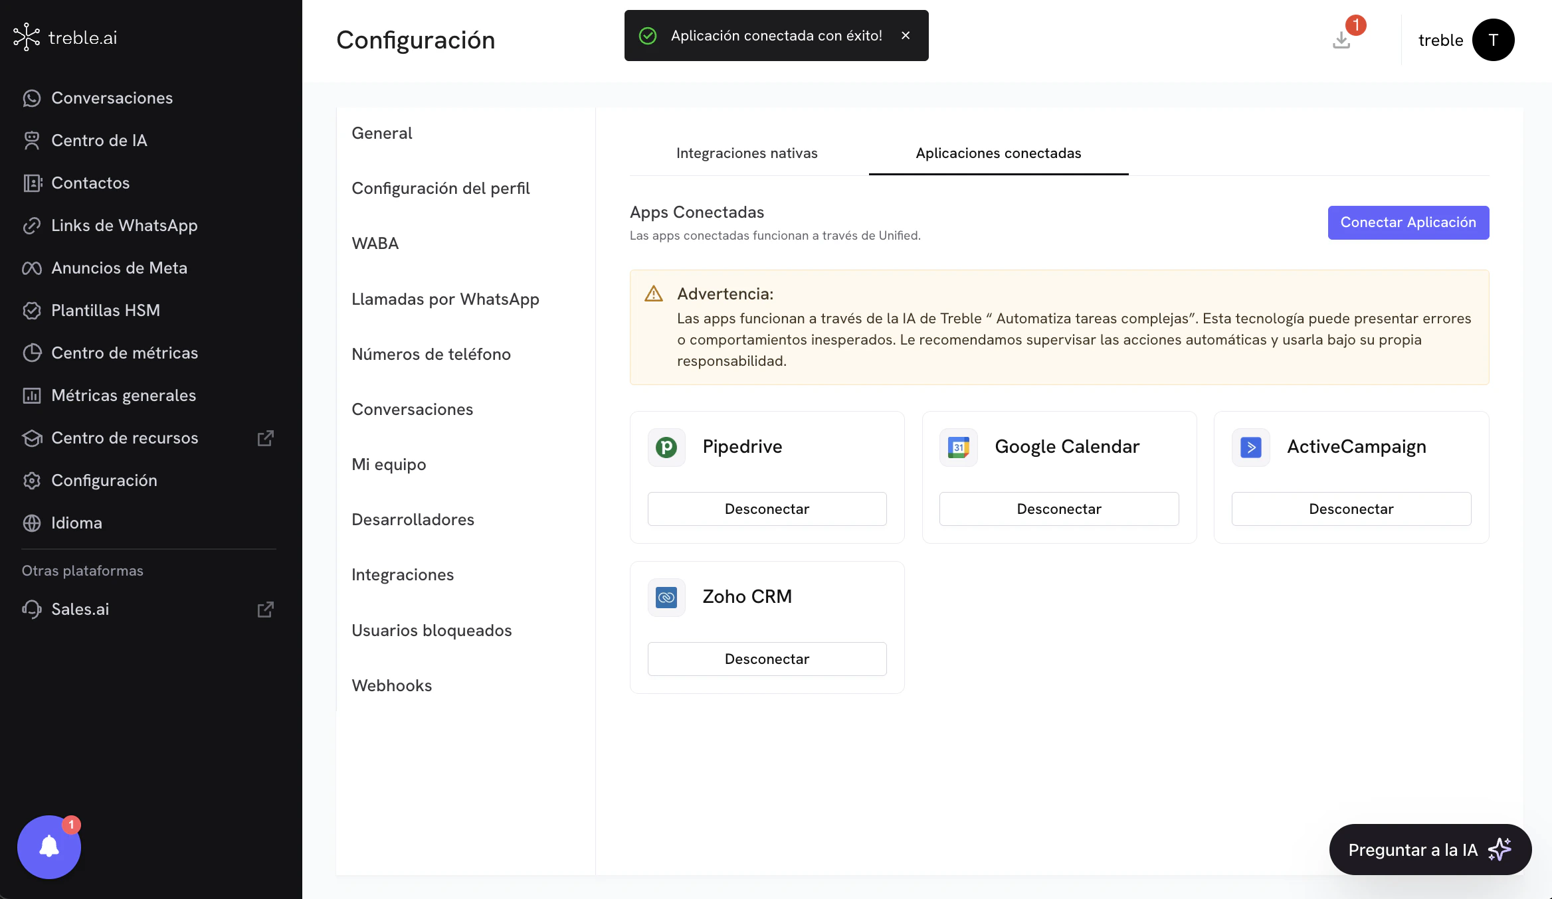
Task: Click the Links de WhatsApp link icon
Action: (33, 225)
